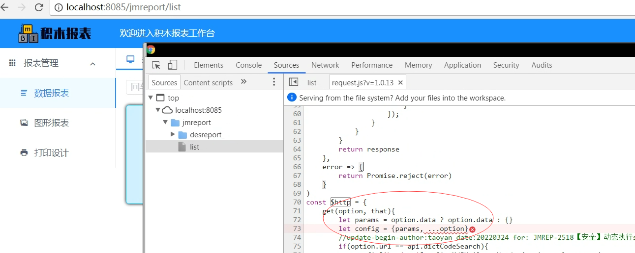The height and width of the screenshot is (253, 635).
Task: Switch to the Memory tab
Action: click(419, 65)
